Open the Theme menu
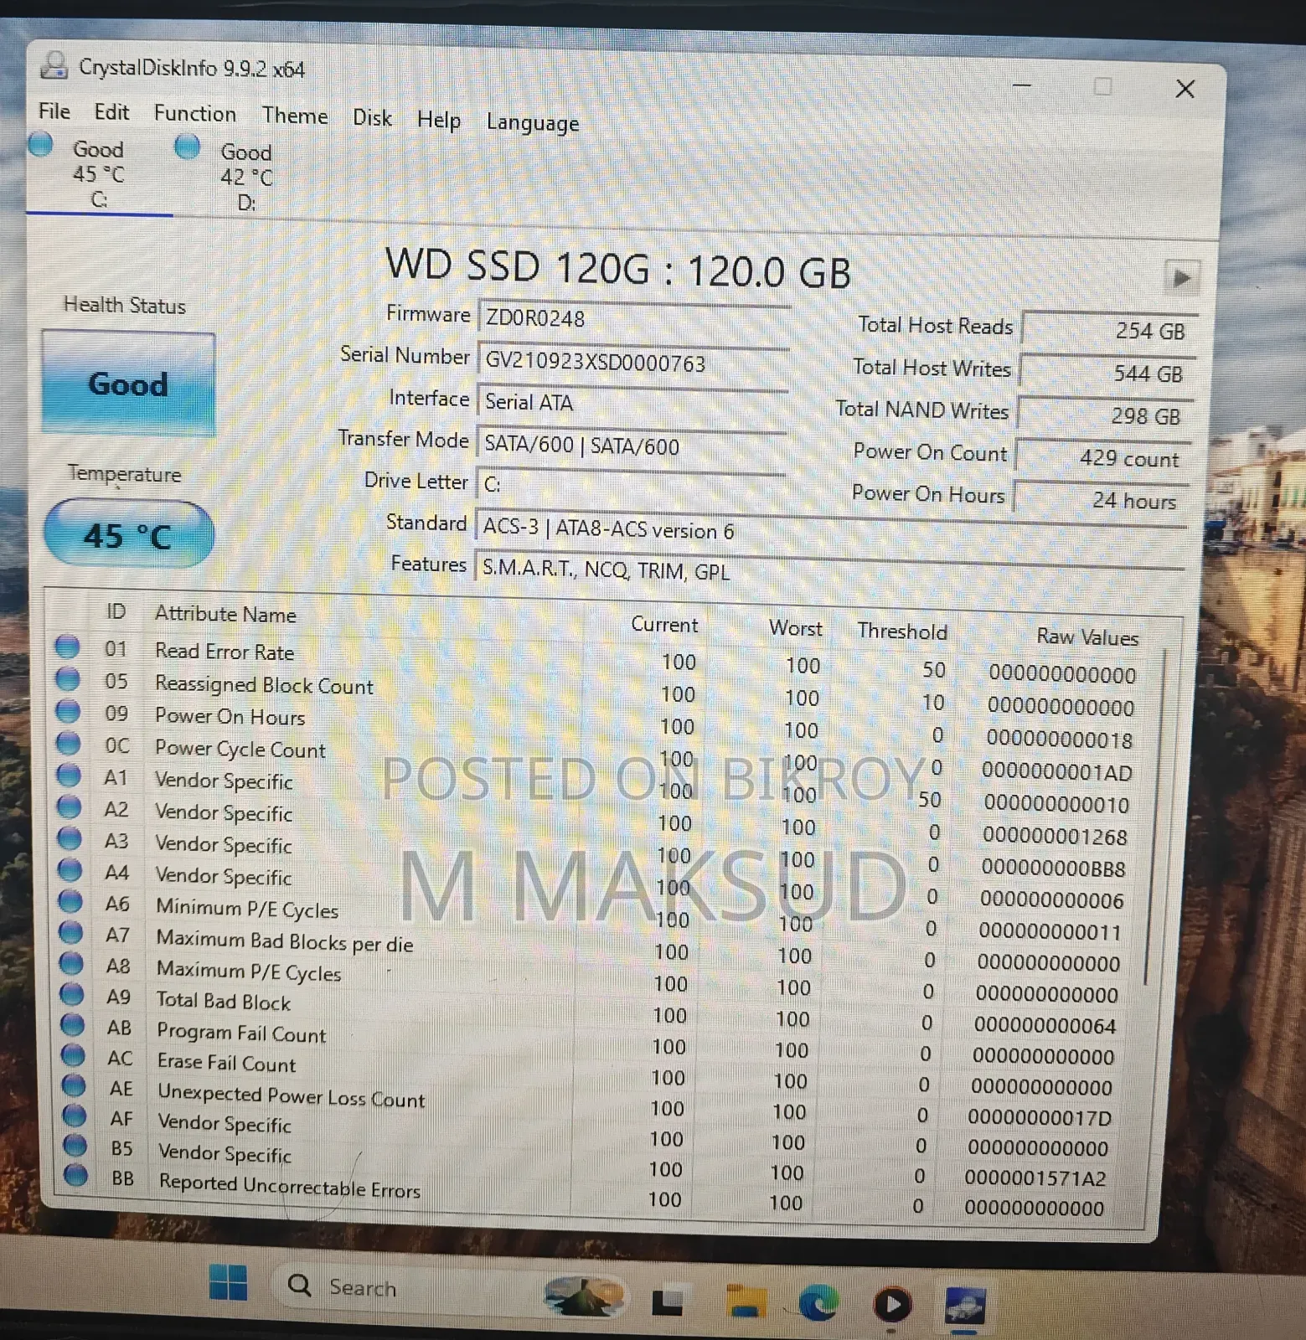The width and height of the screenshot is (1306, 1340). [295, 116]
